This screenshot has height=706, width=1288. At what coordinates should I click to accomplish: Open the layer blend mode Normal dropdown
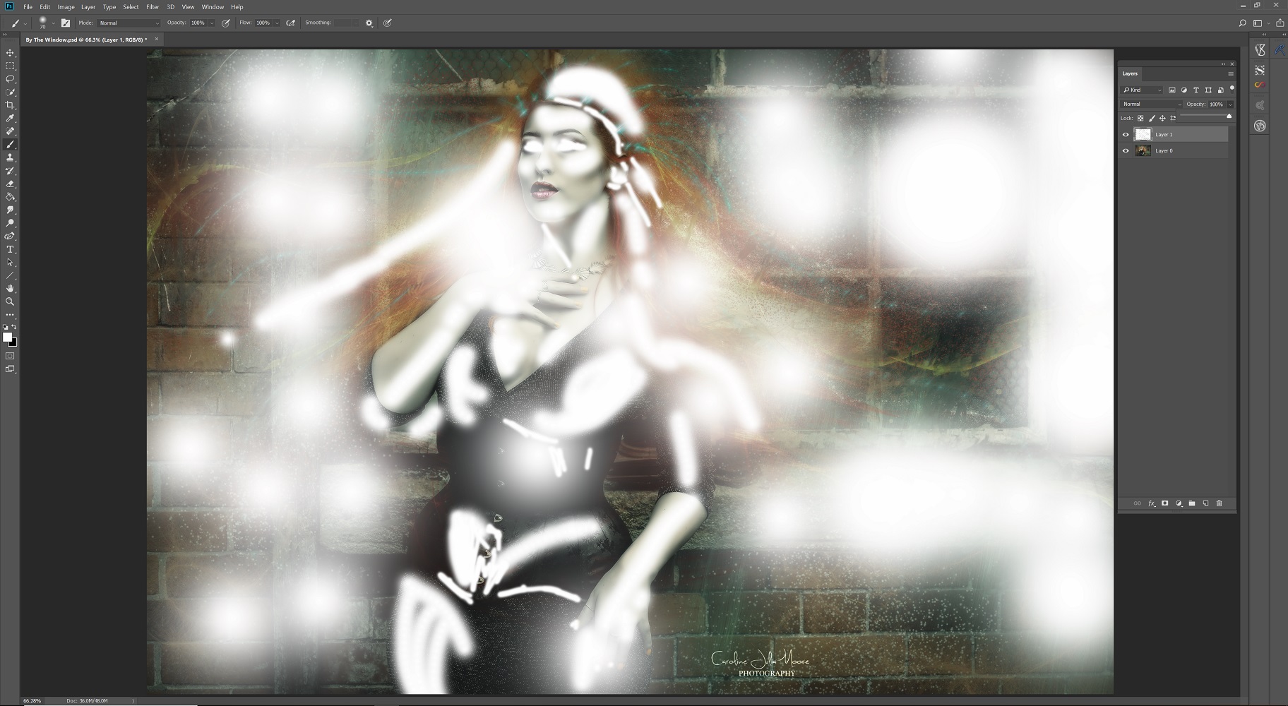coord(1151,104)
